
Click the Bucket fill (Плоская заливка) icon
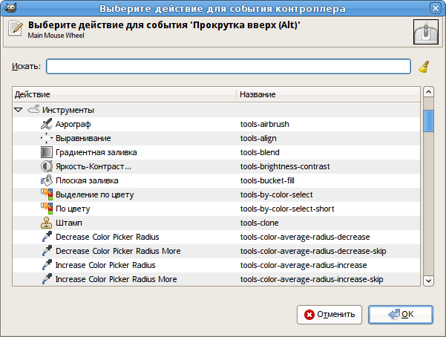(46, 180)
